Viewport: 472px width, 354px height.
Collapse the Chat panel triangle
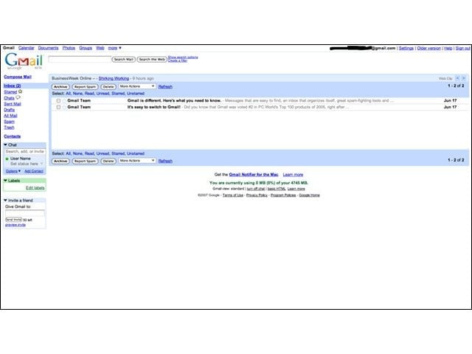coord(5,145)
